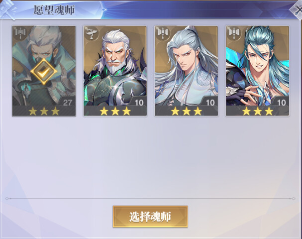Toggle the golden checkmark on the masked card
302x239 pixels.
(x=44, y=71)
